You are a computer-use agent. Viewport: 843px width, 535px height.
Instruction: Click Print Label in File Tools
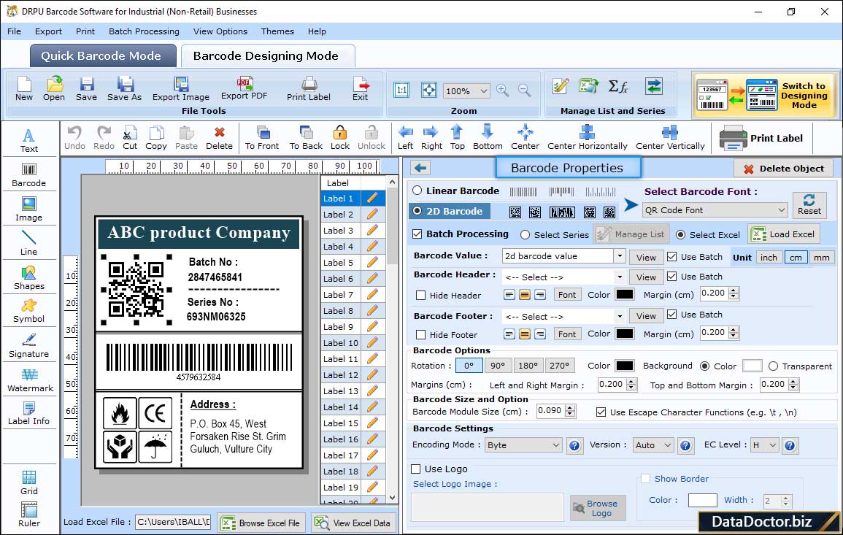(309, 89)
